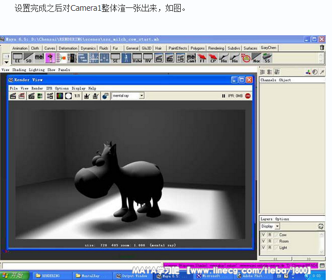Open the Layers menu in Layer Editor
Viewport: 332px width, 280px height.
pyautogui.click(x=267, y=219)
